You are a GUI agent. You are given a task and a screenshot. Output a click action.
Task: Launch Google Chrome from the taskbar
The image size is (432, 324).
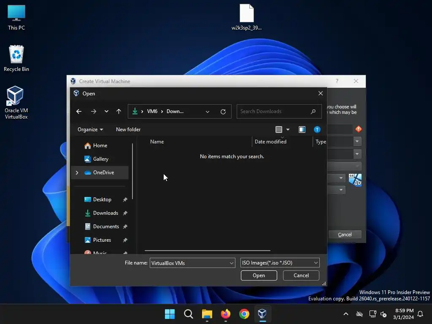(x=244, y=314)
